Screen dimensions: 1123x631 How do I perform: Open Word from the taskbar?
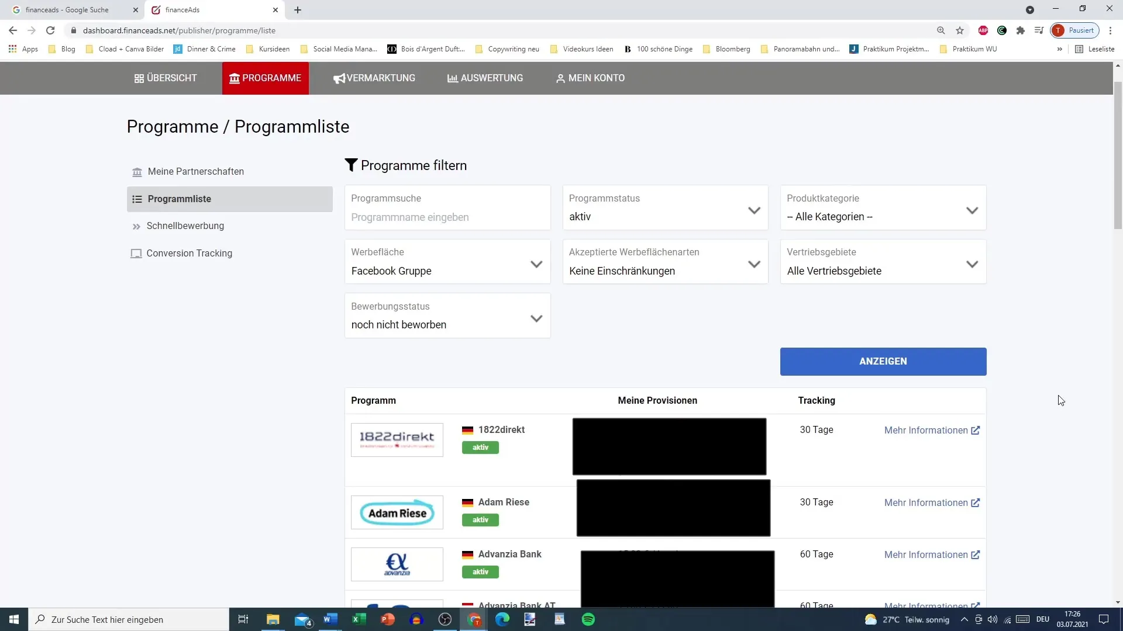330,619
